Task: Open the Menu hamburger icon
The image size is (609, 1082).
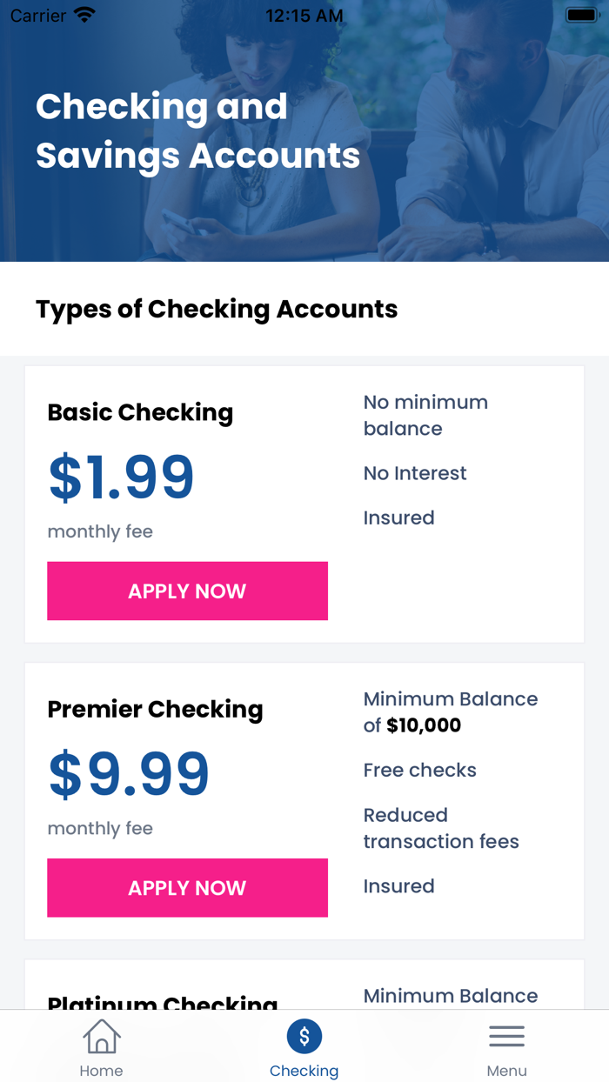Action: pos(506,1036)
